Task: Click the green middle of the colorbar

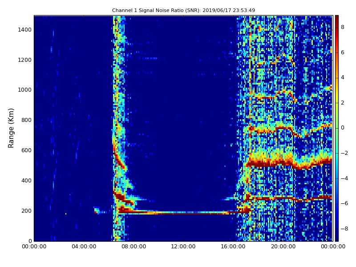Action: [x=337, y=128]
